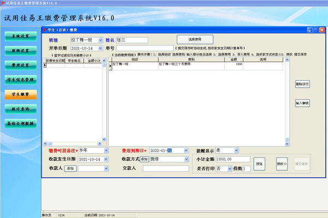Click the history table scroll-left arrow
328x218 pixels.
pyautogui.click(x=45, y=143)
